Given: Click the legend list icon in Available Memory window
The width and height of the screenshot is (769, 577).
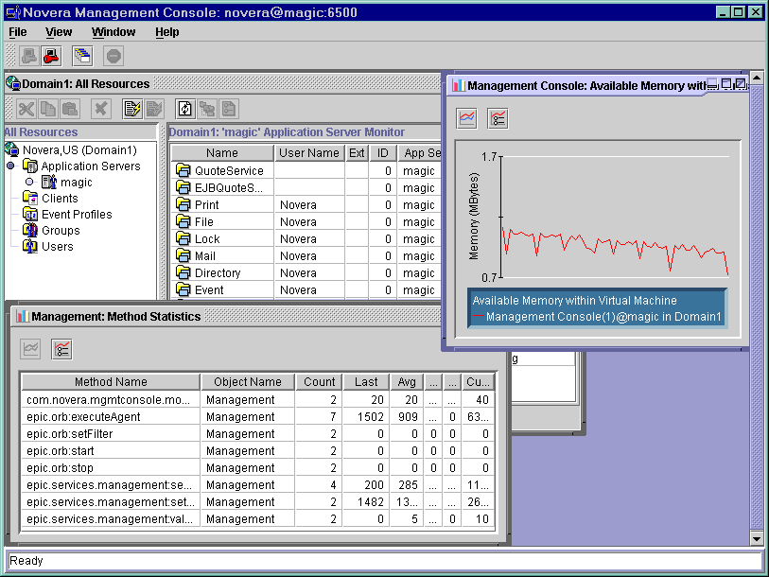Looking at the screenshot, I should [x=498, y=119].
